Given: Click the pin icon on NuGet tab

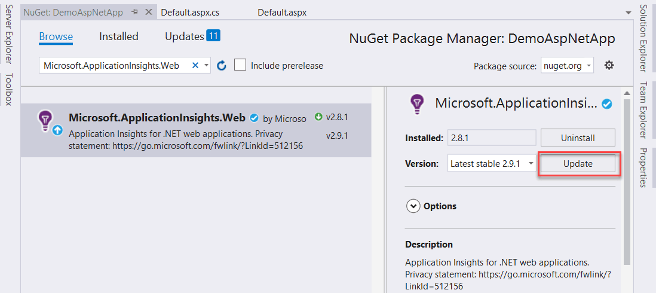Looking at the screenshot, I should pos(134,12).
